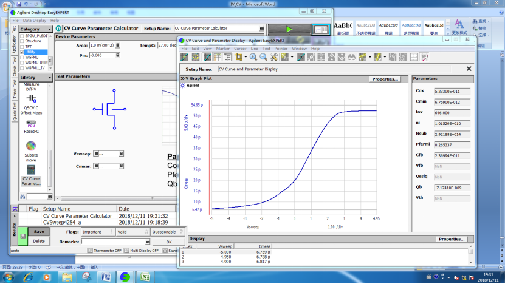Click the binoculars find icon under Library
Viewport: 505px width, 284px height.
pyautogui.click(x=22, y=197)
